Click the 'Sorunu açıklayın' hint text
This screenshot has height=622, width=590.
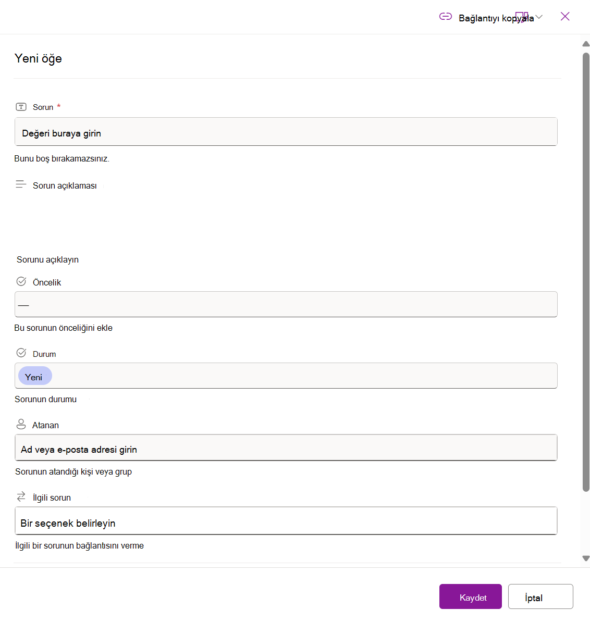click(x=47, y=260)
